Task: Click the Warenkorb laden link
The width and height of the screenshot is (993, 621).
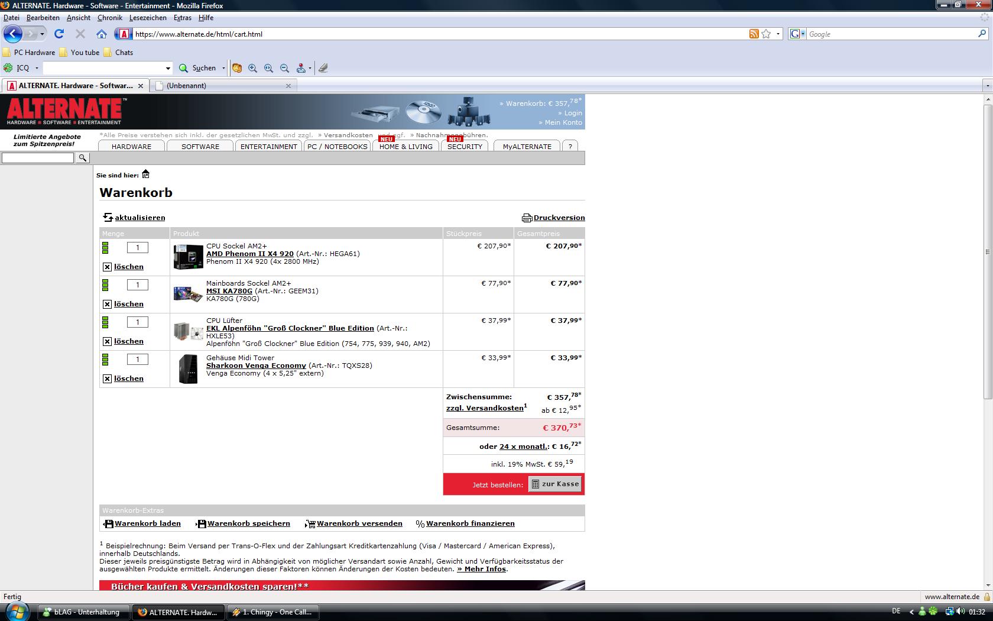Action: [x=148, y=523]
